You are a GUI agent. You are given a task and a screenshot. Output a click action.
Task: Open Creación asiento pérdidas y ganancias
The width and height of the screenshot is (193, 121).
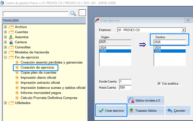tap(52, 63)
